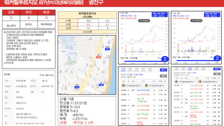Image resolution: width=224 pixels, height=126 pixels.
Task: Click the red apartment marker on the map
Action: click(98, 56)
